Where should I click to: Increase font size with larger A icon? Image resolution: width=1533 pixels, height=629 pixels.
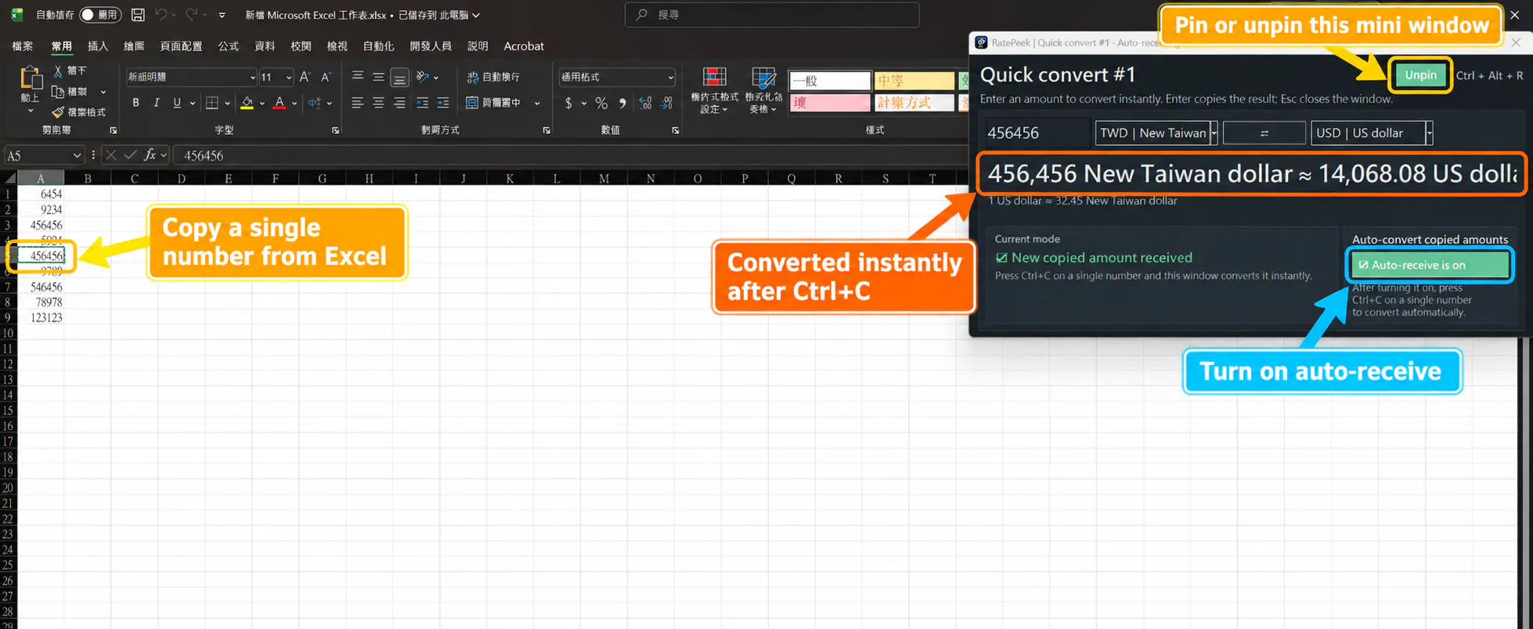(305, 77)
